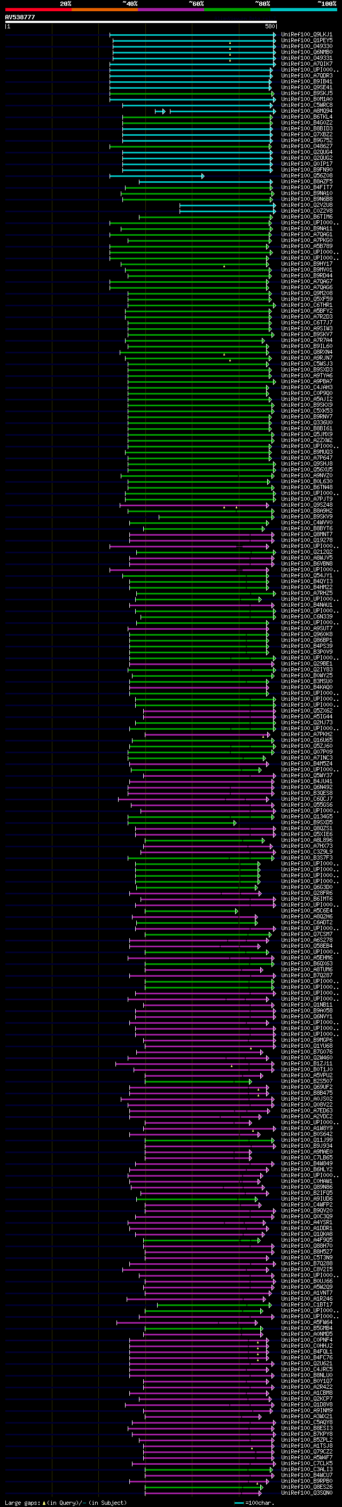Click the UniRef100_Q8RXN4 label

coord(306,352)
